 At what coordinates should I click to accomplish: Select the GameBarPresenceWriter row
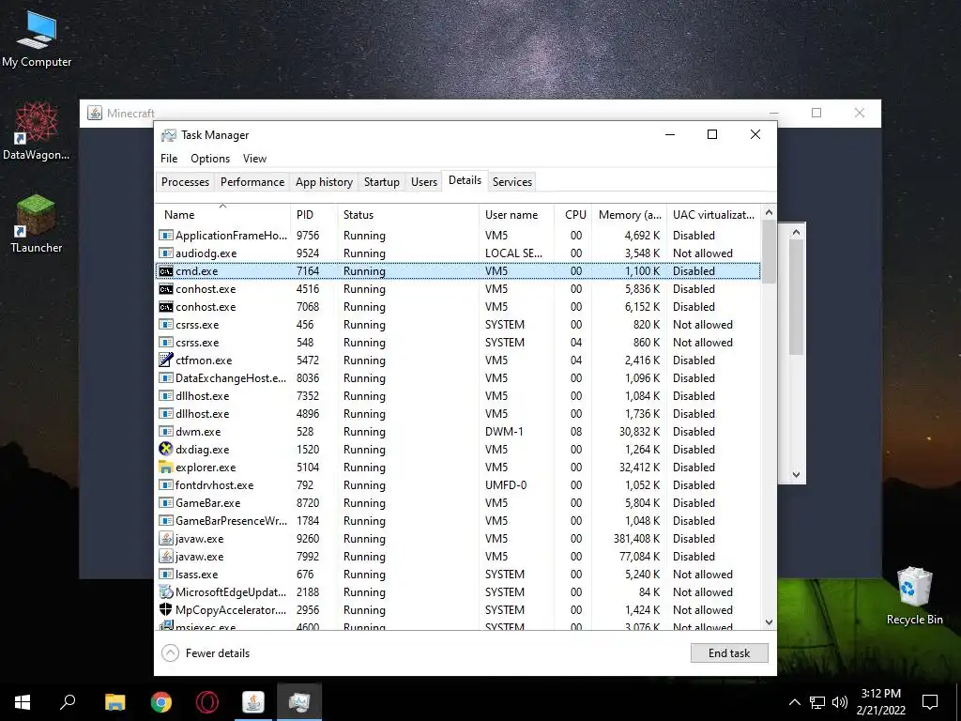pyautogui.click(x=458, y=520)
